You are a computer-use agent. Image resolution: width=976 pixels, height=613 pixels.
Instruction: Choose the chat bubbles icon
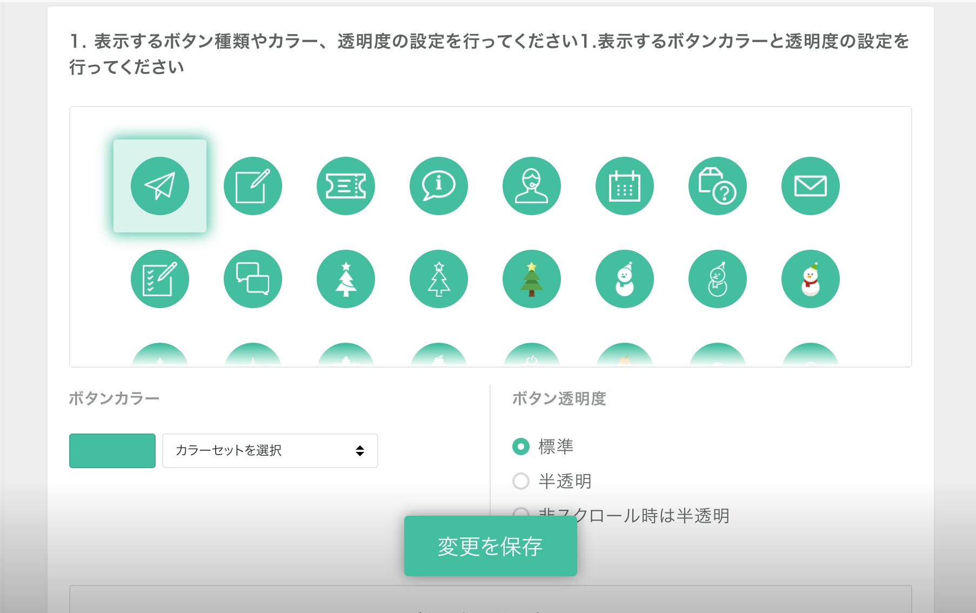coord(253,279)
